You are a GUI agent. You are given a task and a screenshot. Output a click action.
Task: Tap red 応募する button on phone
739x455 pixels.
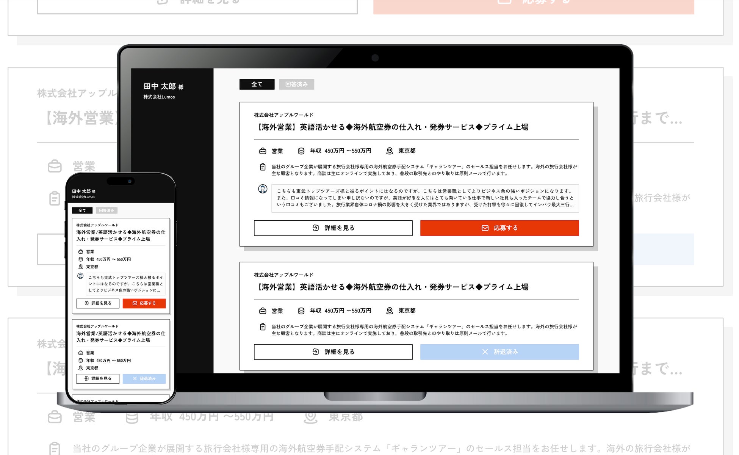144,303
